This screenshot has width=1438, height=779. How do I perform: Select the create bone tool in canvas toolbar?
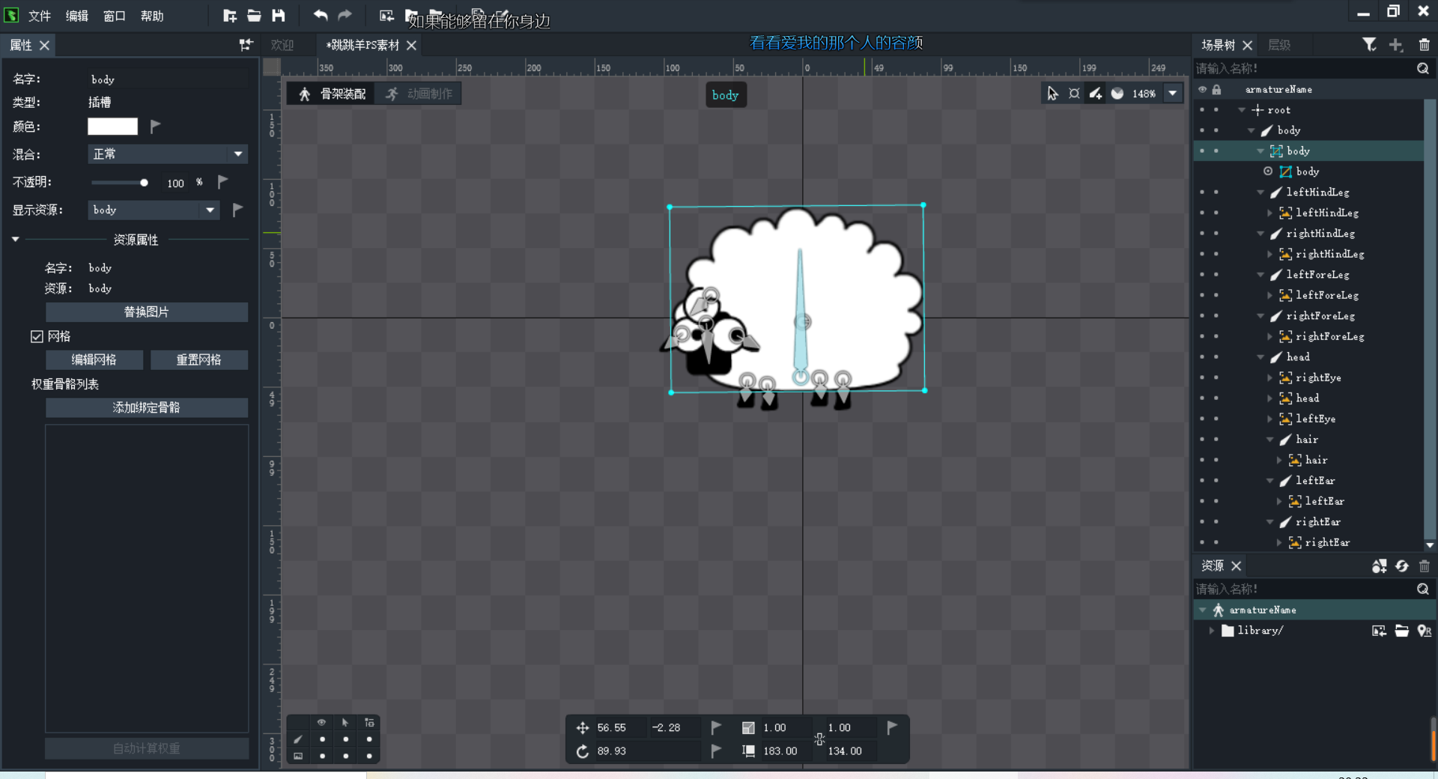coord(1096,94)
